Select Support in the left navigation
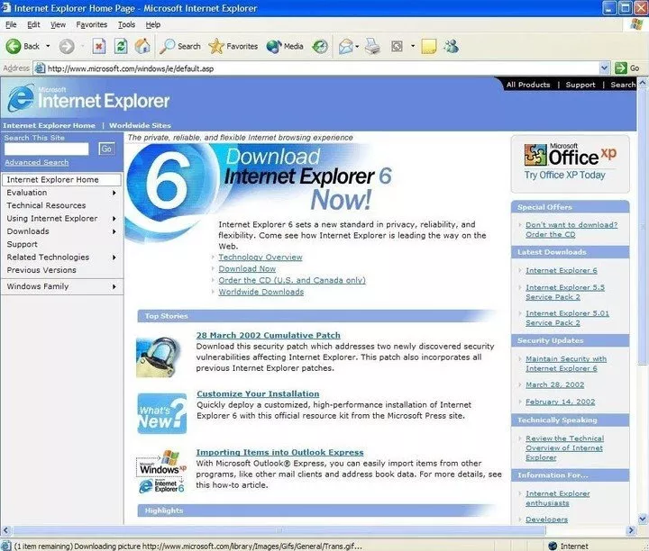 click(x=22, y=244)
